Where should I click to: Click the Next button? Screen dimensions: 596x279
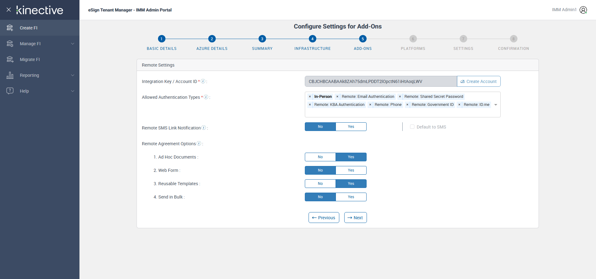355,218
